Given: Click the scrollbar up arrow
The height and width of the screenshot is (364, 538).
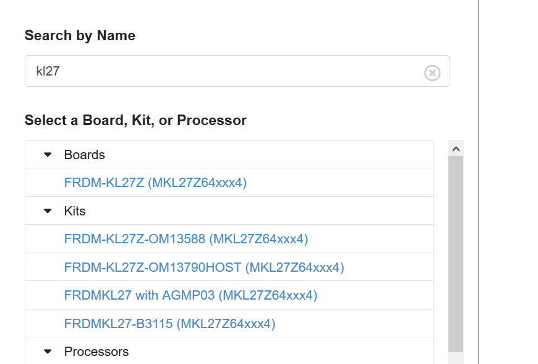Looking at the screenshot, I should pyautogui.click(x=456, y=149).
